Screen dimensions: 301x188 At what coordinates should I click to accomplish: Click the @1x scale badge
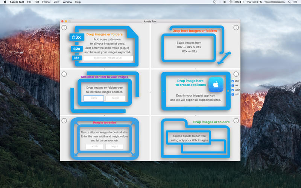77,58
